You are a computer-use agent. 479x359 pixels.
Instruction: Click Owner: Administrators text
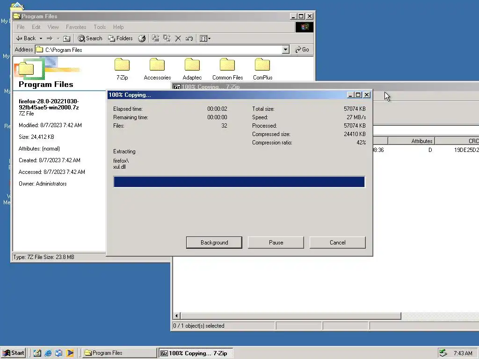point(43,184)
